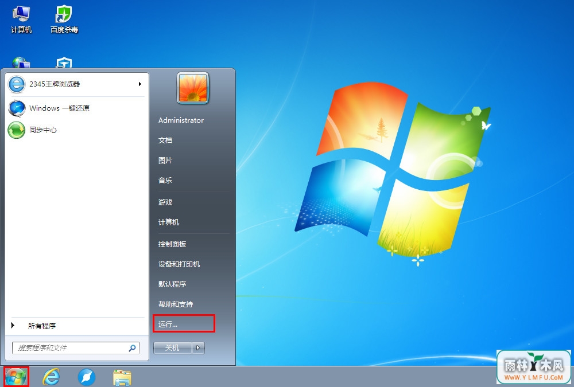
Task: Click the 搜索程序和文件 search box
Action: tap(75, 348)
